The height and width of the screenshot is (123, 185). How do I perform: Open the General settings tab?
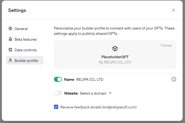tap(21, 29)
